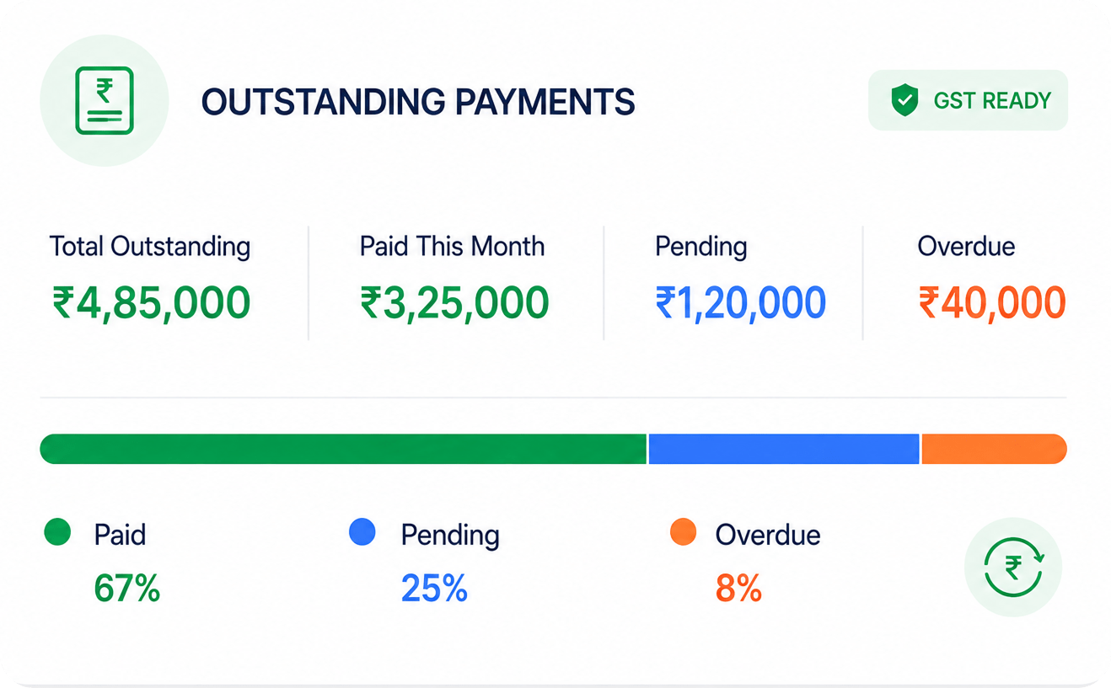Click the Total Outstanding label
This screenshot has height=688, width=1111.
(150, 247)
